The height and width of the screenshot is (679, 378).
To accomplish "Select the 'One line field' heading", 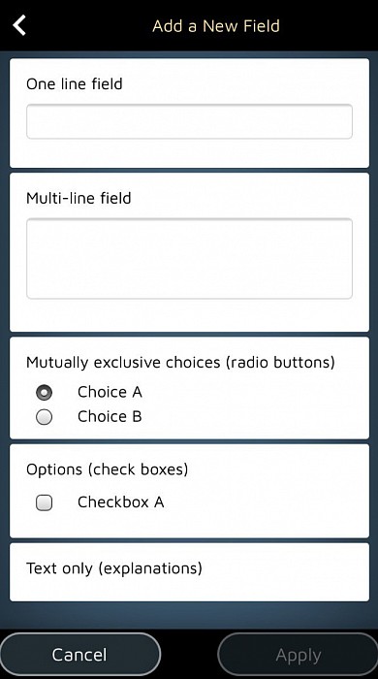I will tap(75, 84).
